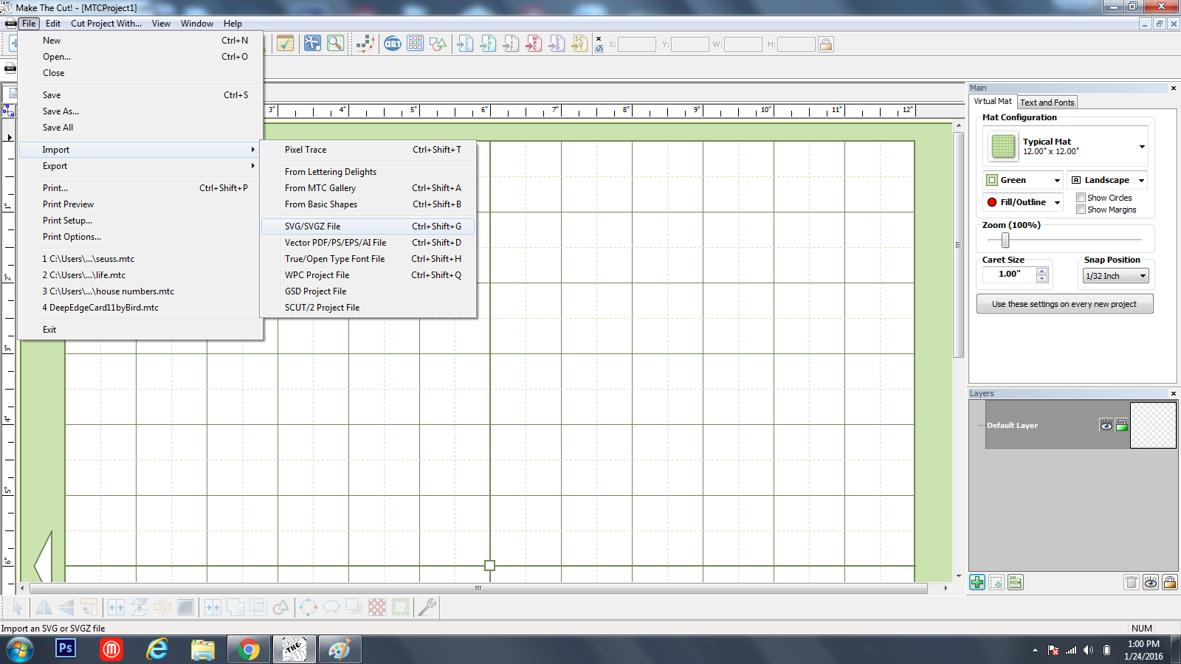Open the MTC Gallery grid icon

point(416,44)
